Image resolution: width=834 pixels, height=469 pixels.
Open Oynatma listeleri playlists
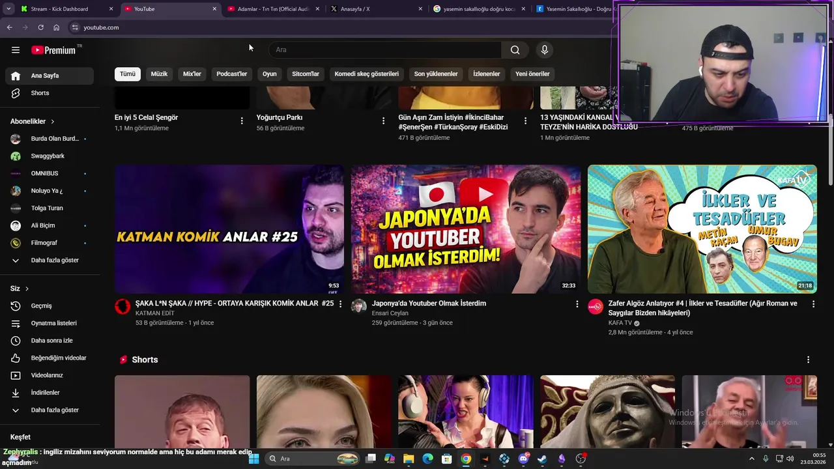[50, 323]
